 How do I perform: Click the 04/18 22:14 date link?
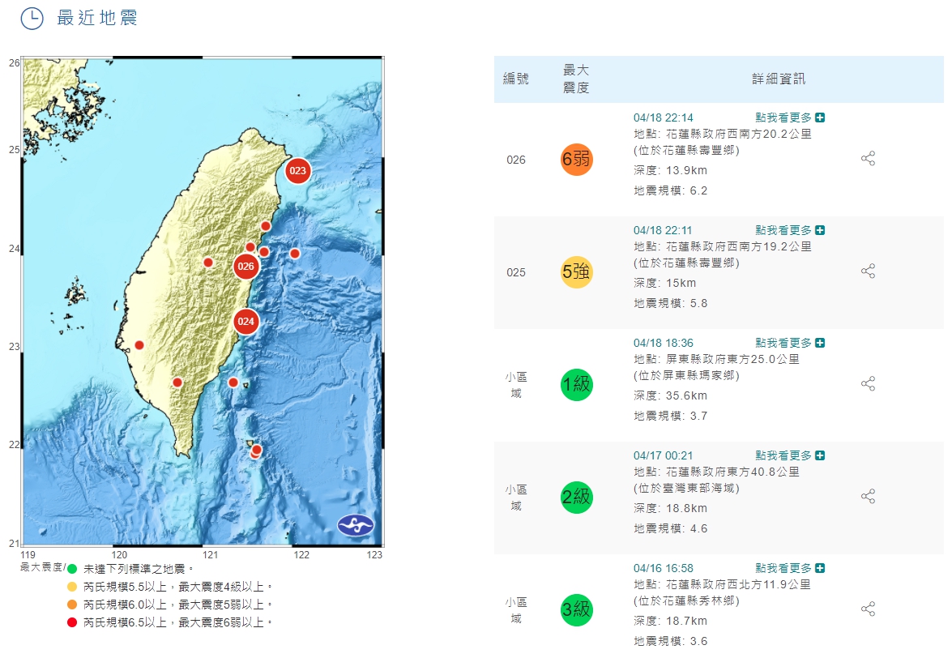tap(663, 117)
